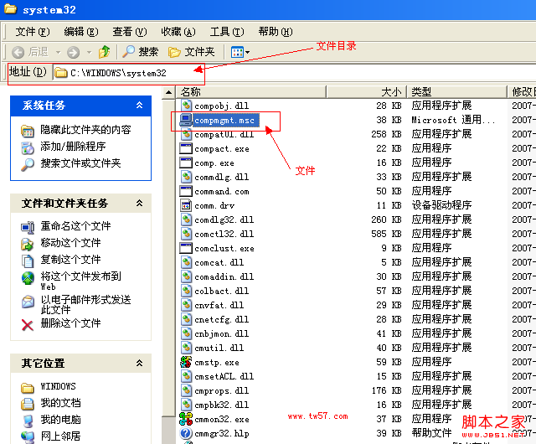The height and width of the screenshot is (444, 536).
Task: Open the WINDOWS folder in 其它位置
Action: (58, 386)
